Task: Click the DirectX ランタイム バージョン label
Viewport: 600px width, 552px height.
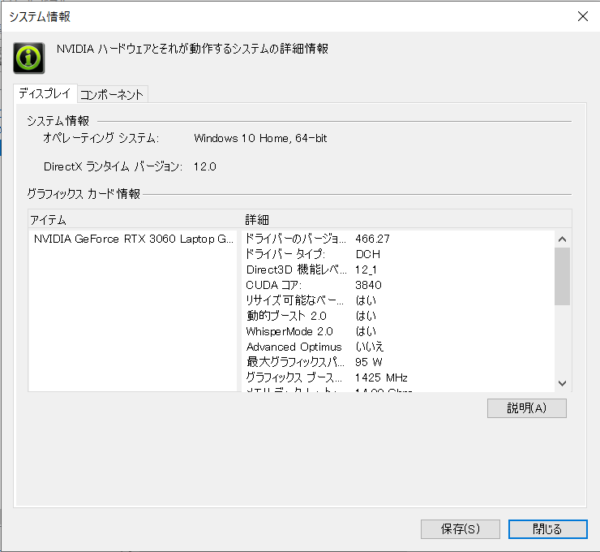Action: tap(113, 166)
